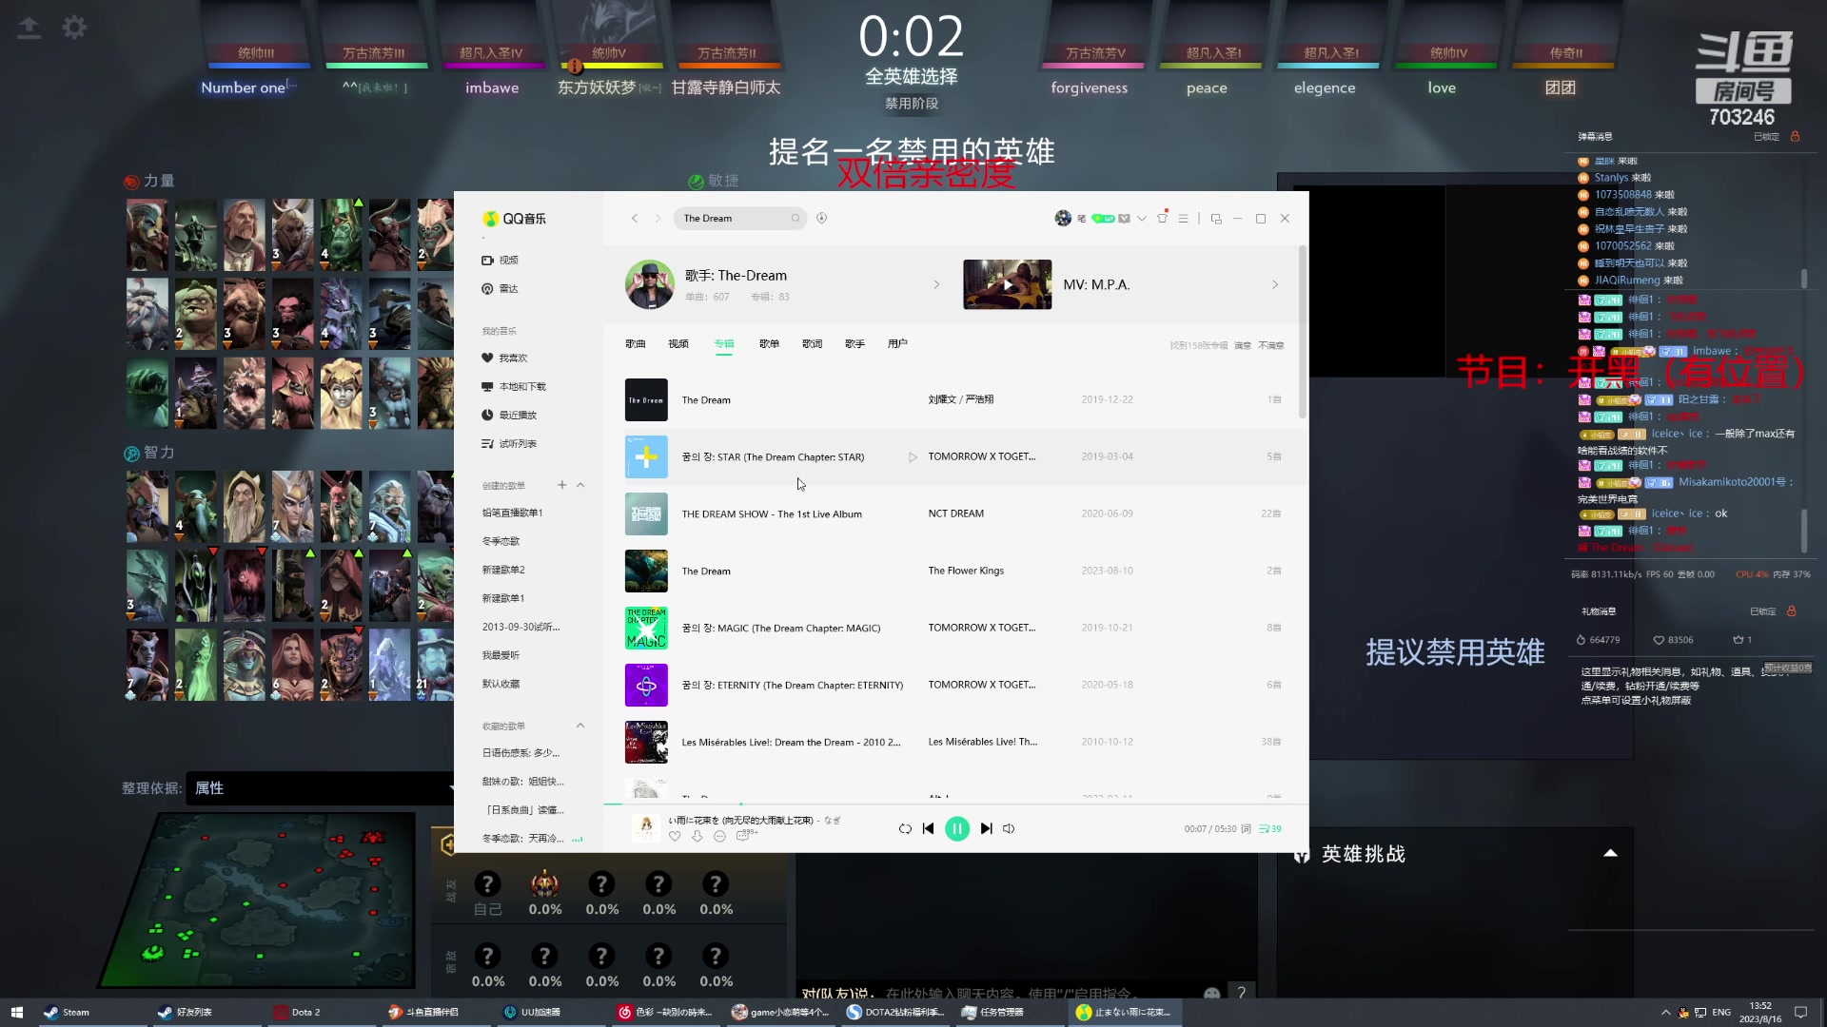Add a new playlist with the plus icon
The width and height of the screenshot is (1827, 1027).
[561, 485]
